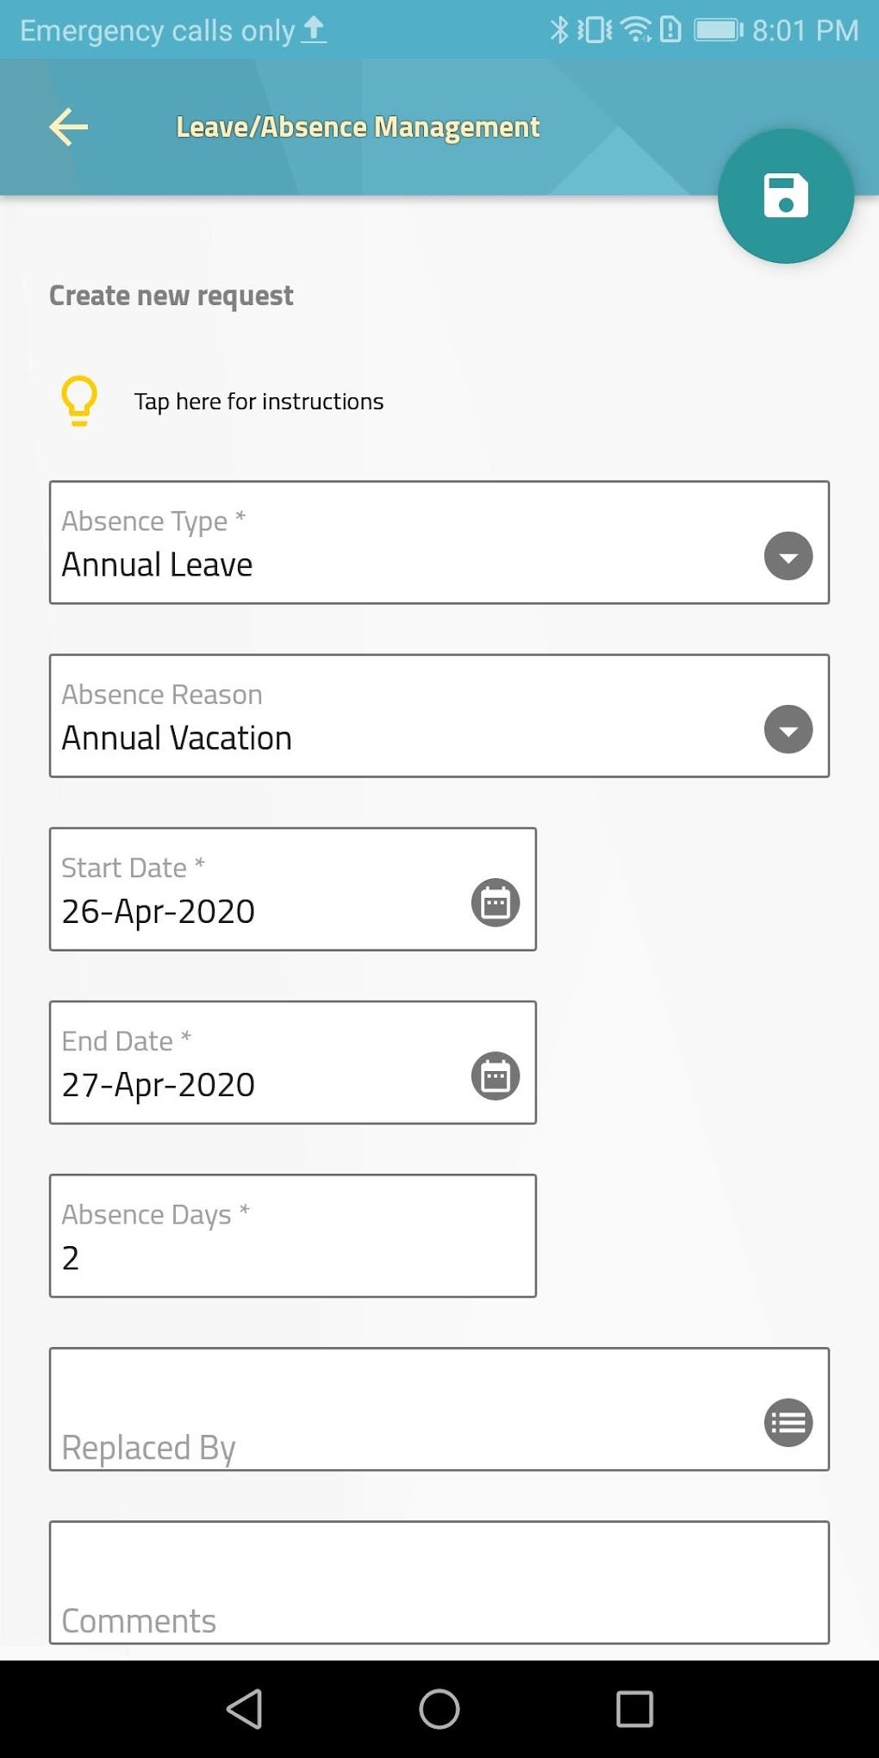Click the Start Date field value
The width and height of the screenshot is (879, 1758).
[x=159, y=912]
